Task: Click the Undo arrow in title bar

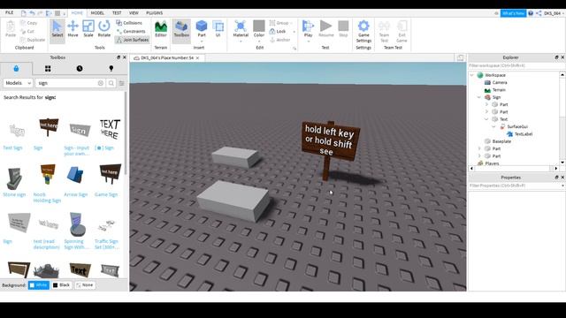Action: (x=32, y=13)
